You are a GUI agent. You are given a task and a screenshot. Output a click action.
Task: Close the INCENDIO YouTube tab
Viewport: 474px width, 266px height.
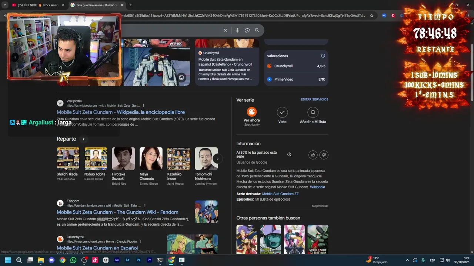tap(63, 5)
